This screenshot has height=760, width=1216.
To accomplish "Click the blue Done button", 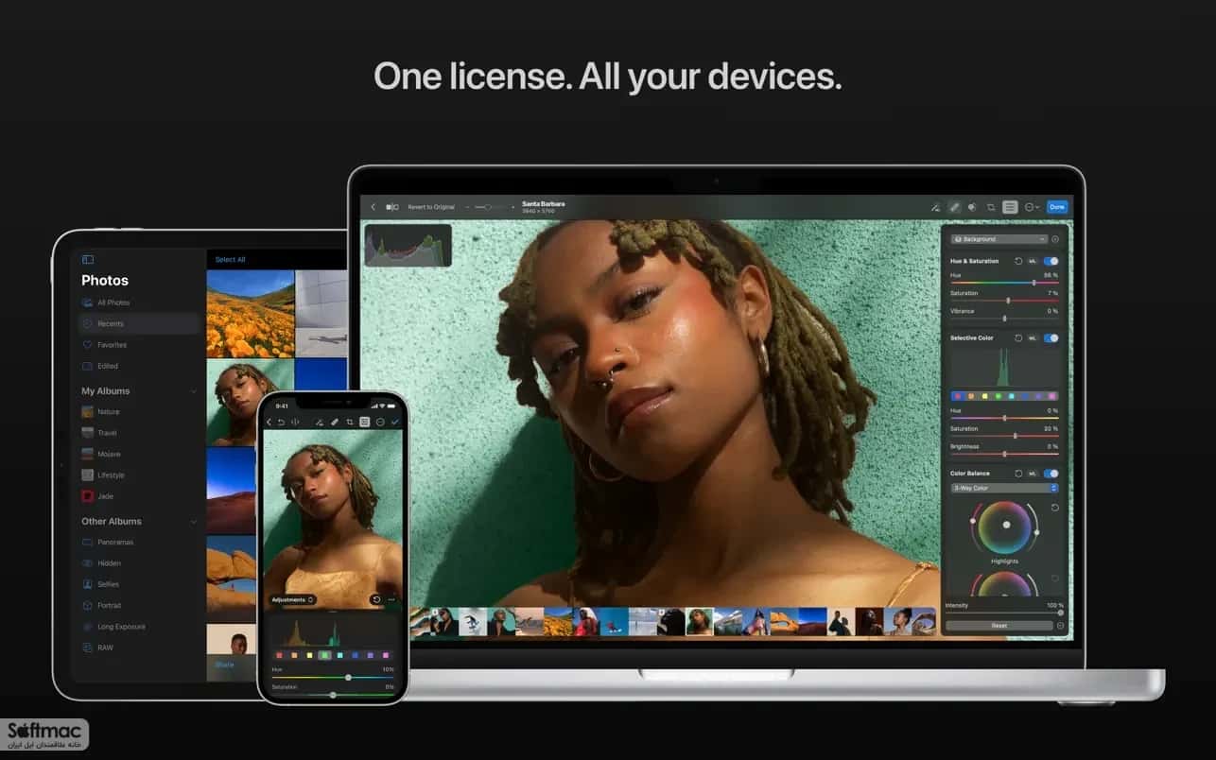I will (1056, 207).
